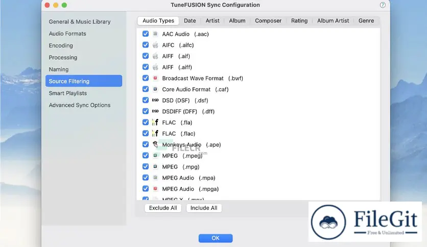Toggle the AIFF (.aiff) checkbox
This screenshot has height=247, width=427.
(x=146, y=67)
